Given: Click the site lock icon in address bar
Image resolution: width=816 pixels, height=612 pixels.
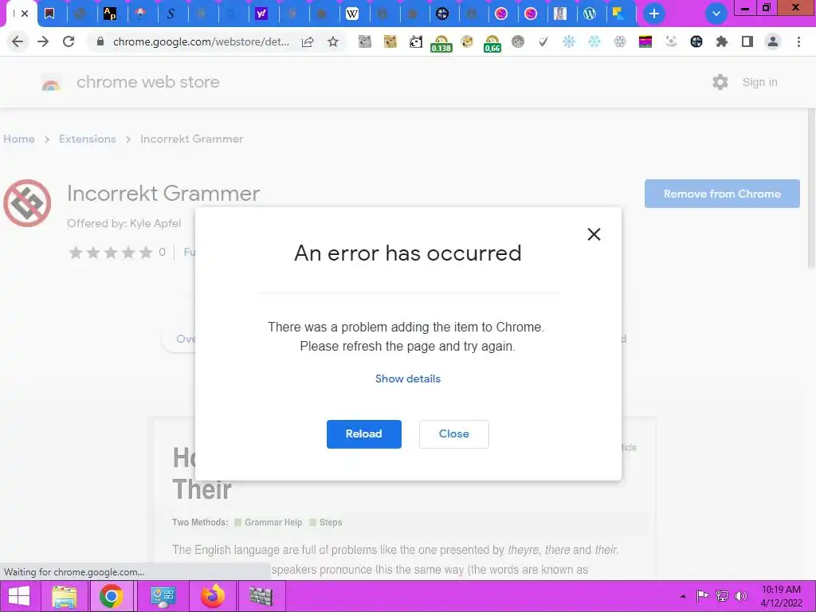Looking at the screenshot, I should point(100,41).
